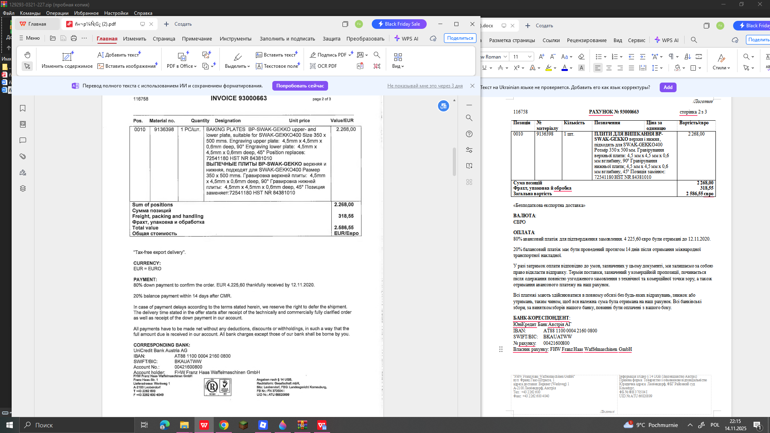Click the zoom magnifier in right PDF rail
This screenshot has width=770, height=433.
point(469,118)
